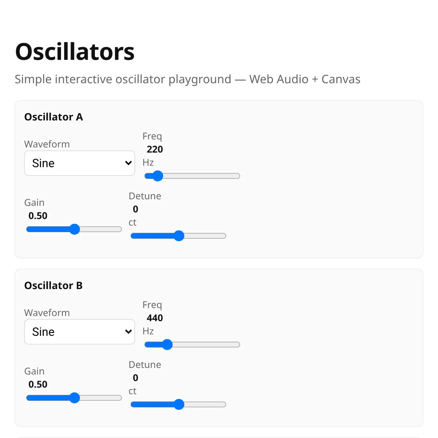Click Oscillator A Freq slider thumb
The height and width of the screenshot is (438, 438).
[x=157, y=176]
